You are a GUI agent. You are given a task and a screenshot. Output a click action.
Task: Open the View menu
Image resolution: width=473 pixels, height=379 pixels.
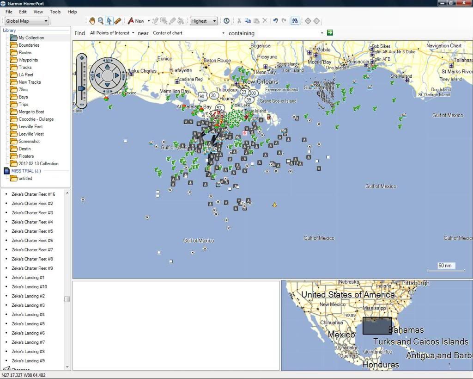[x=38, y=12]
